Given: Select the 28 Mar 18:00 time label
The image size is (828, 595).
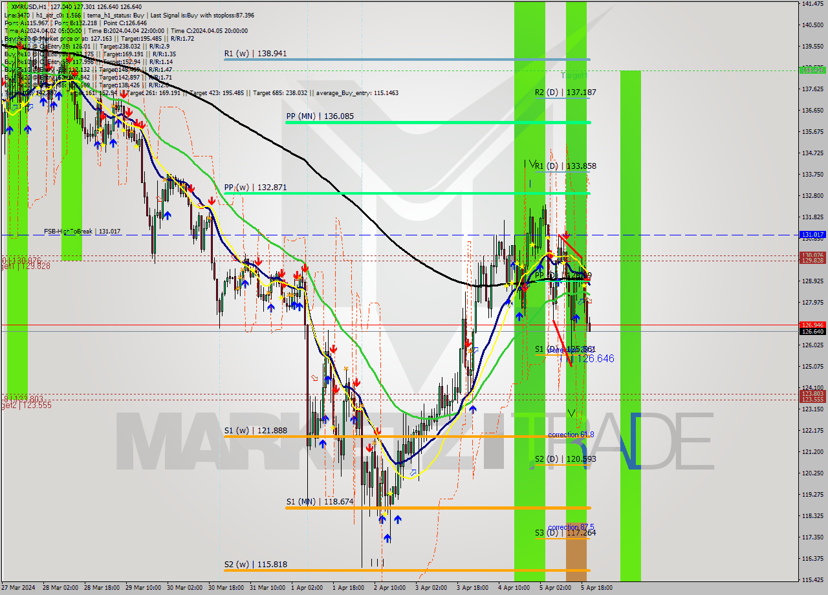Looking at the screenshot, I should [101, 588].
